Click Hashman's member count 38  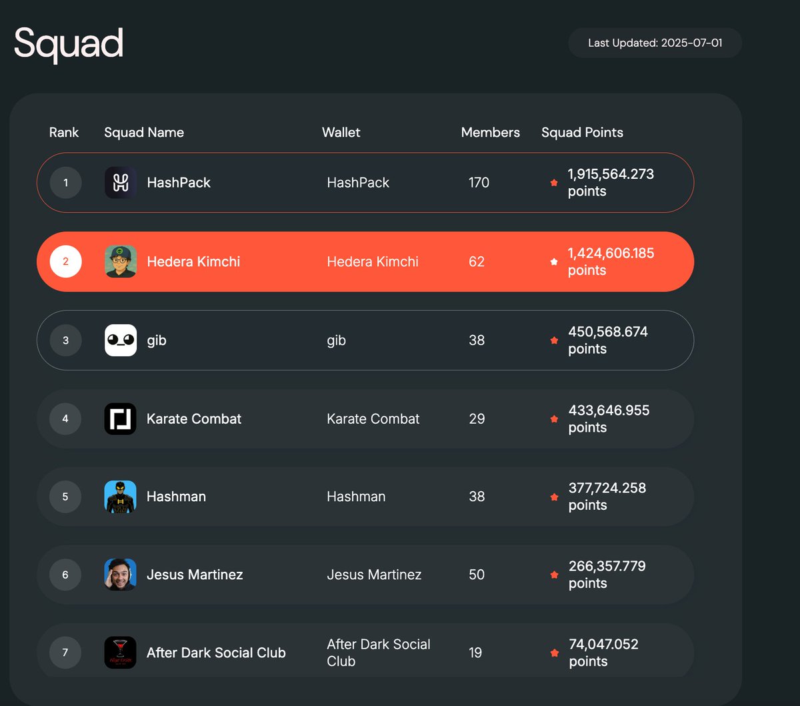point(477,497)
